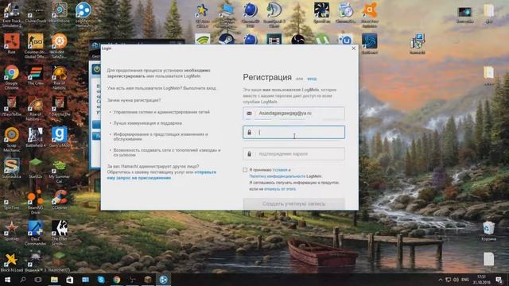Open the volume tray icon
Screen dimensions: 509x286
pyautogui.click(x=456, y=280)
